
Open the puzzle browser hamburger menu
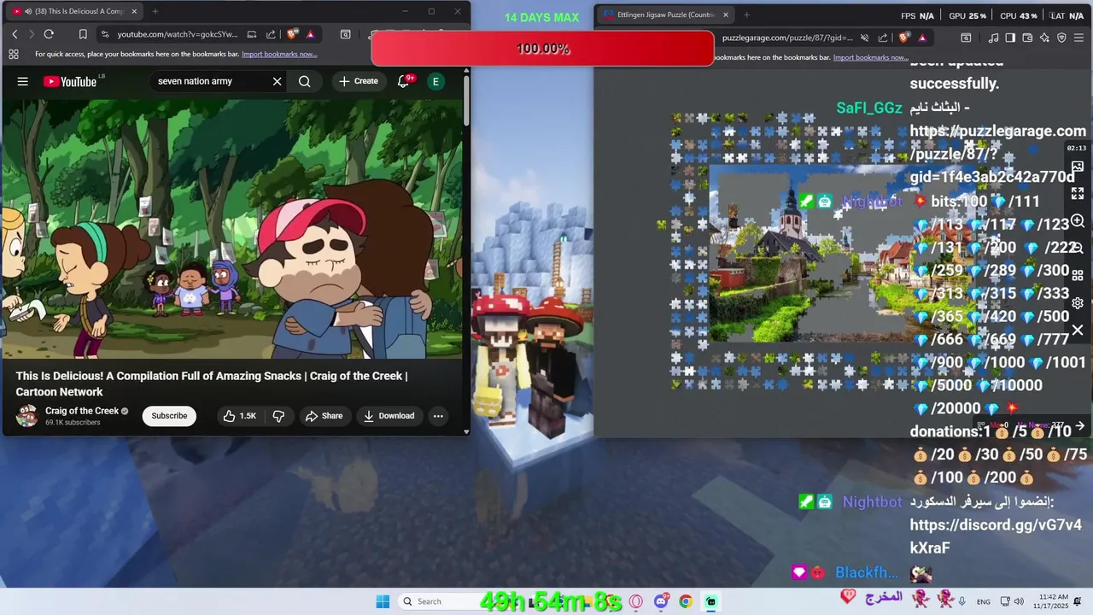[1080, 38]
